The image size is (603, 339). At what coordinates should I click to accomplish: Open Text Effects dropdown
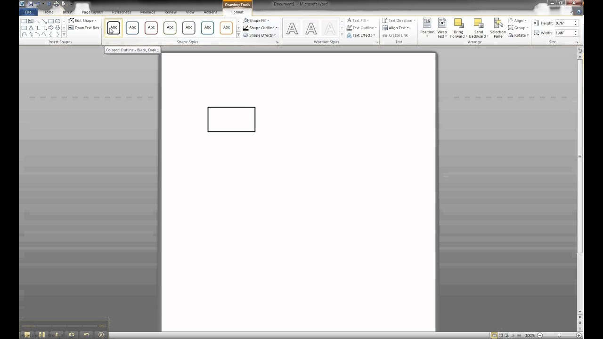click(x=361, y=35)
